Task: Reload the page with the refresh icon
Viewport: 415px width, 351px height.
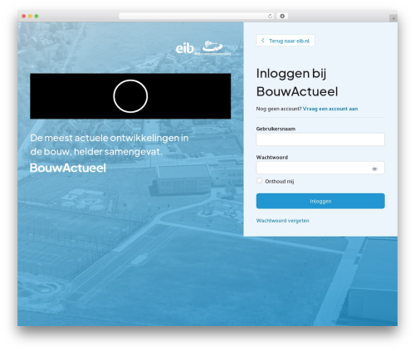Action: coord(270,17)
